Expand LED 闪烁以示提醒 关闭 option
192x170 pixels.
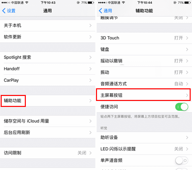(144, 149)
